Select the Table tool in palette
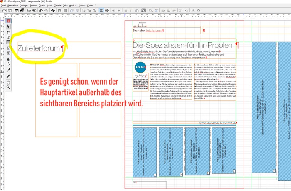 tap(8, 43)
